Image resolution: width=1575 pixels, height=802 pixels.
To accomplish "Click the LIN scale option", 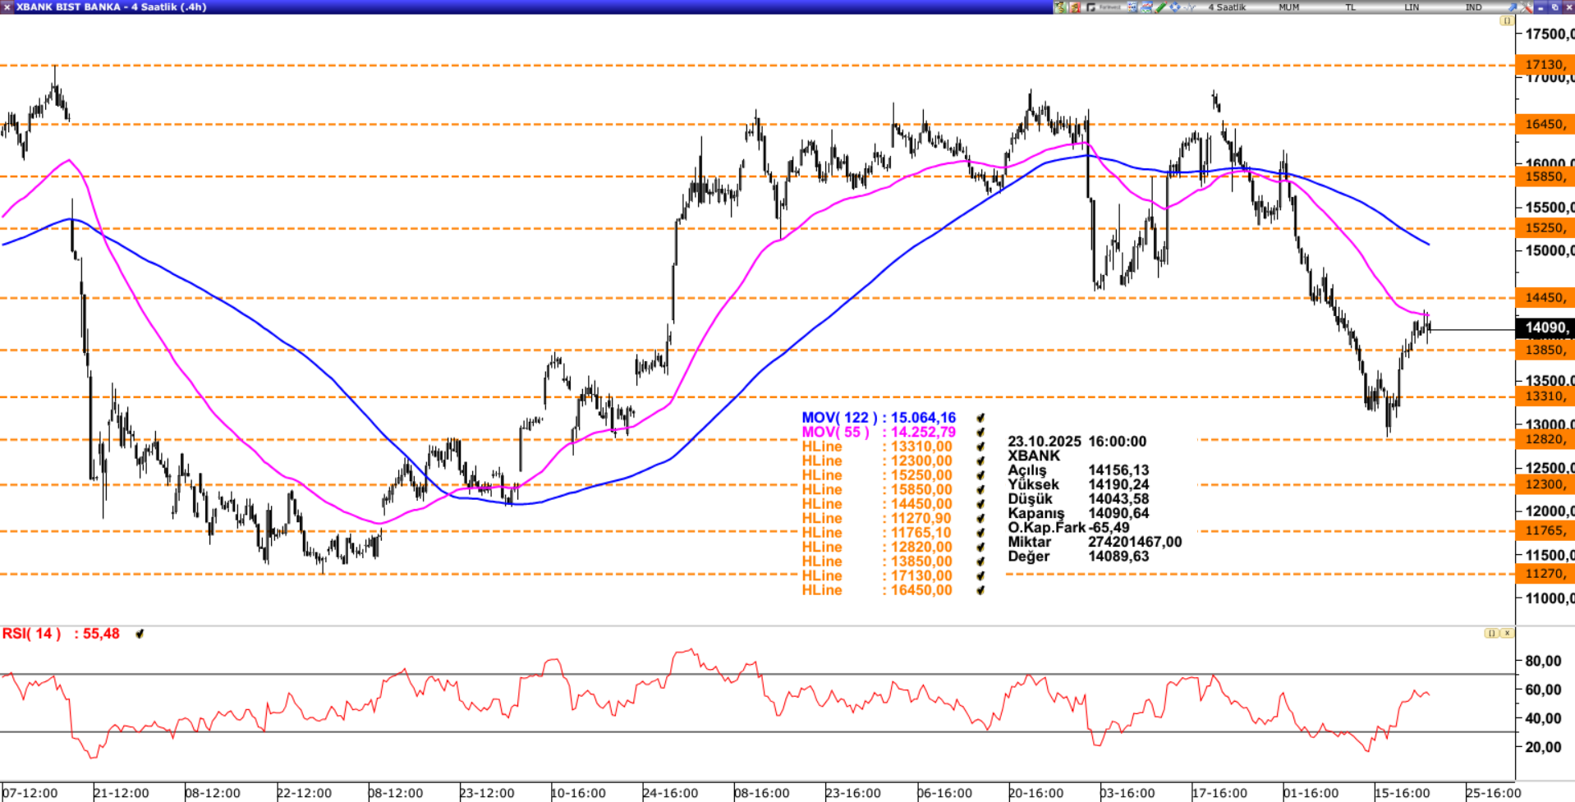I will click(x=1412, y=7).
